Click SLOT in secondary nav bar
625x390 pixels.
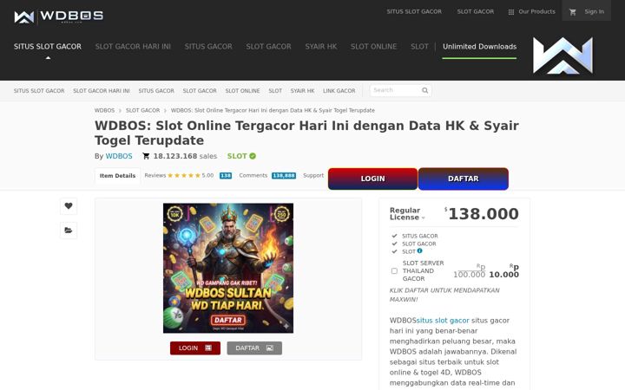(275, 91)
